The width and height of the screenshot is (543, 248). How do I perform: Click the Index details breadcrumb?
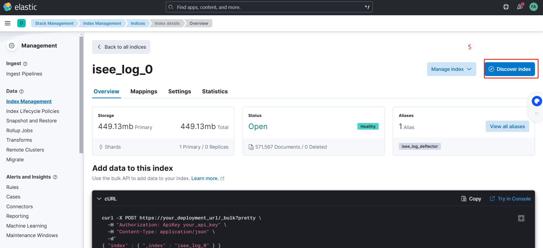tap(167, 23)
